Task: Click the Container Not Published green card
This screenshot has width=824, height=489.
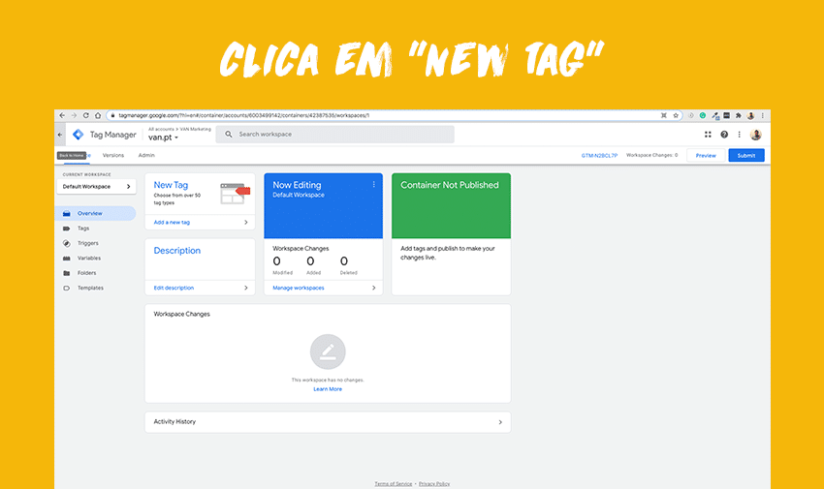Action: [451, 205]
